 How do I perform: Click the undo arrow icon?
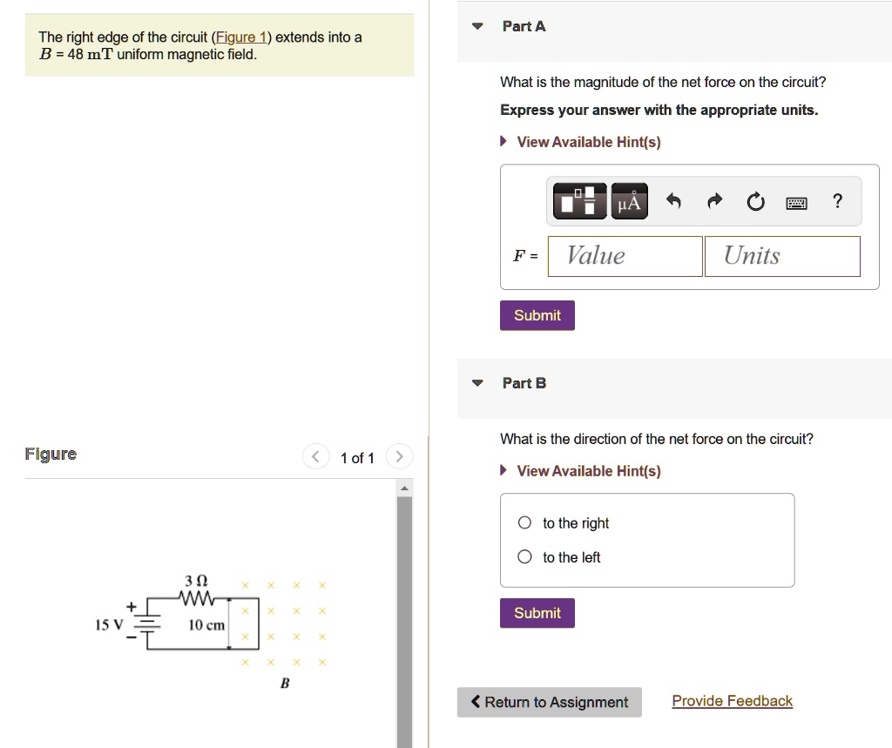pyautogui.click(x=672, y=200)
